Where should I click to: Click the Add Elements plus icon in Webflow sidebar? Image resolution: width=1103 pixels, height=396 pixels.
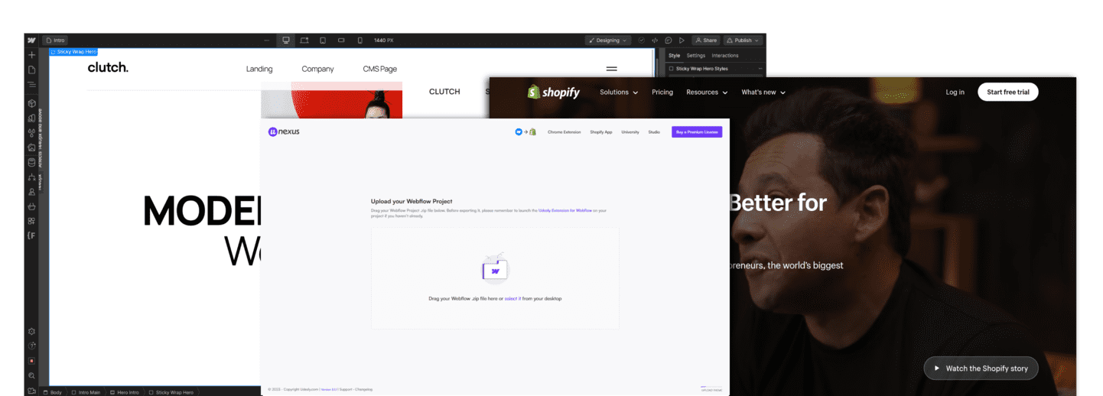pyautogui.click(x=31, y=55)
